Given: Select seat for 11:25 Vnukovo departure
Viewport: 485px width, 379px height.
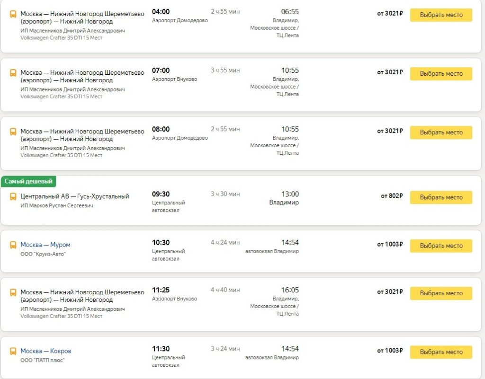Looking at the screenshot, I should pos(441,293).
